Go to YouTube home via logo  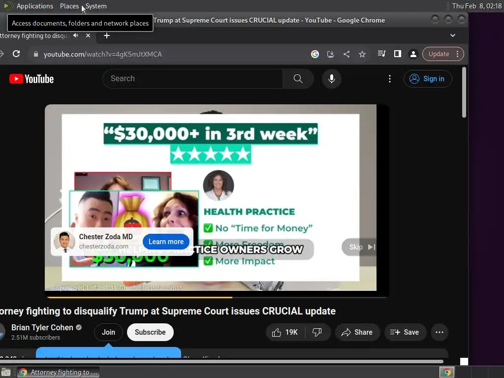click(31, 79)
